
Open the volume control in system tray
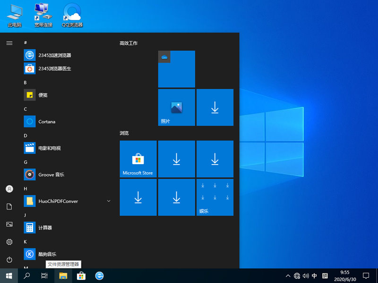(306, 275)
